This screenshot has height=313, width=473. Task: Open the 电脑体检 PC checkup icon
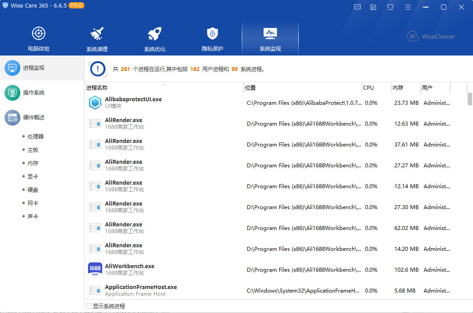click(39, 33)
